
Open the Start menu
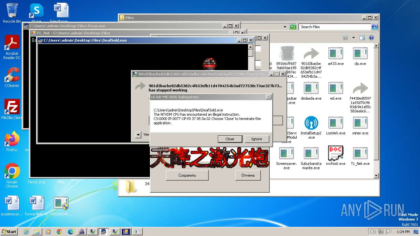click(9, 231)
